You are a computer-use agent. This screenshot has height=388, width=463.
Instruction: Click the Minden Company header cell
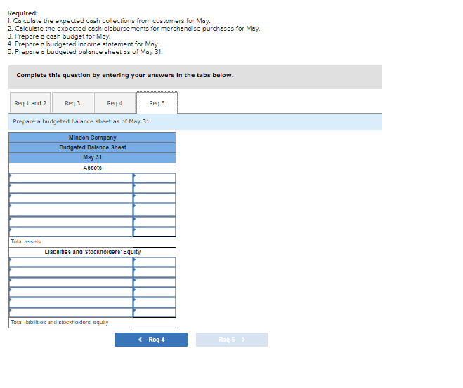click(x=93, y=138)
